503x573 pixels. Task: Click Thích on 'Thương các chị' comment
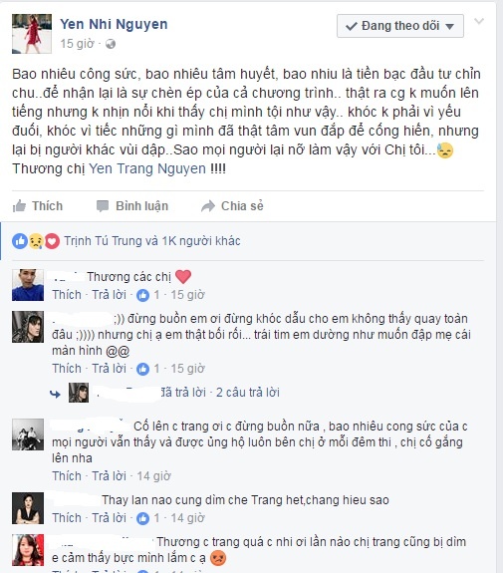(x=67, y=295)
